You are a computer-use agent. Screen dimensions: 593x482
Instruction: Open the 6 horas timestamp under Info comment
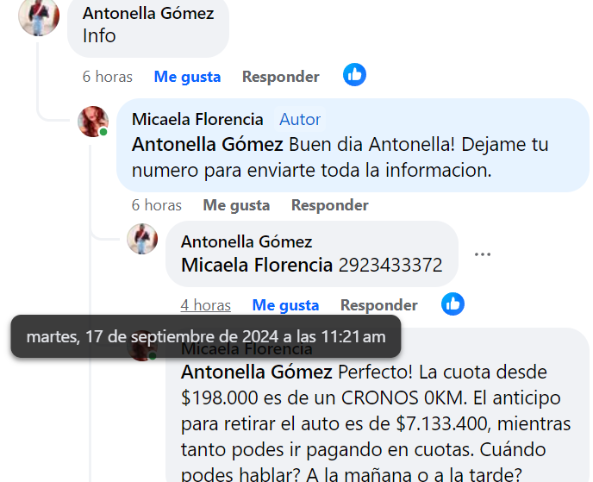(x=108, y=77)
